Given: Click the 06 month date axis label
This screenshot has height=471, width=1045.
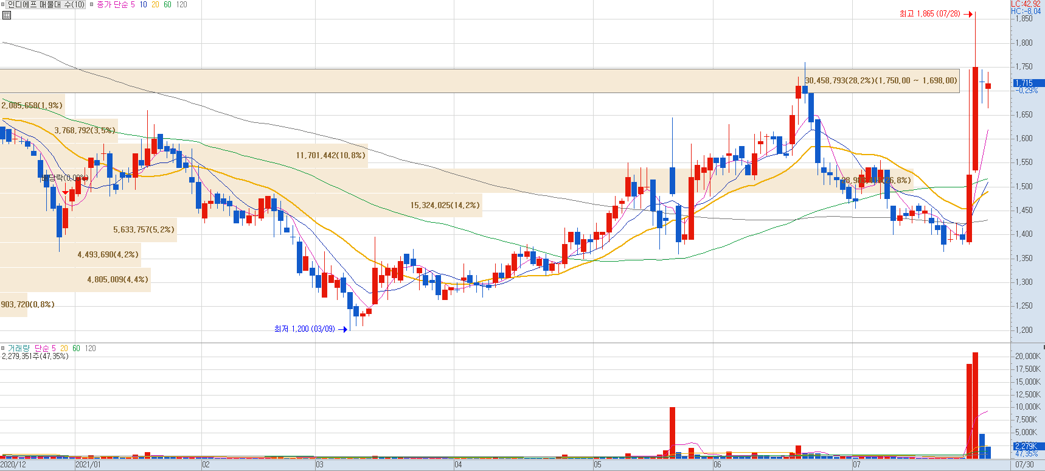Looking at the screenshot, I should click(x=718, y=464).
